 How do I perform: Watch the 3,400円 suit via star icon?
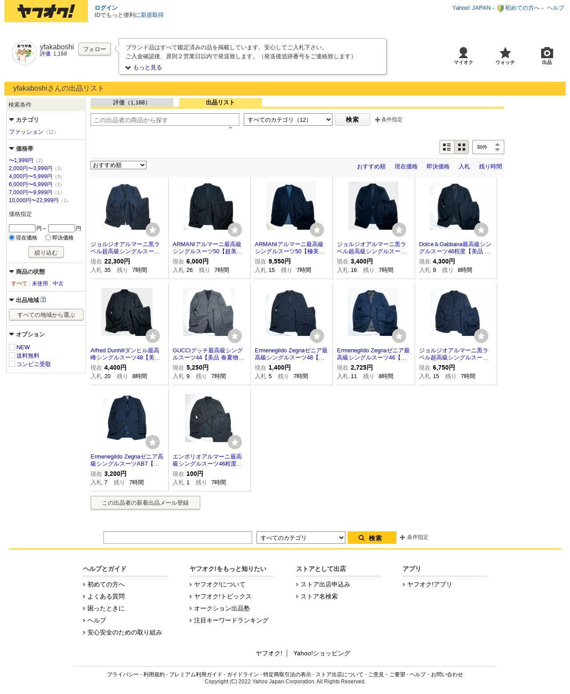point(399,230)
